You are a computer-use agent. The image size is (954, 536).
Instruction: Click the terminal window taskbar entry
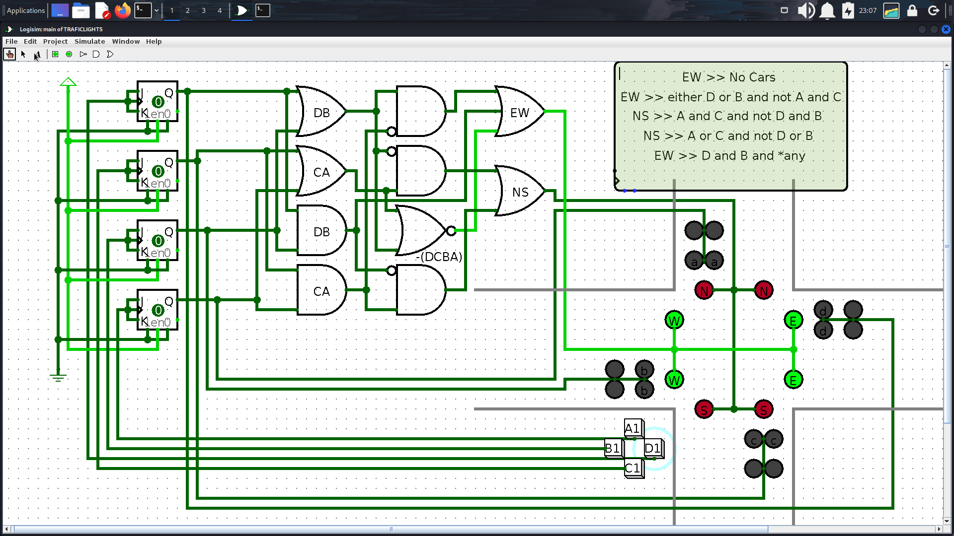coord(262,10)
